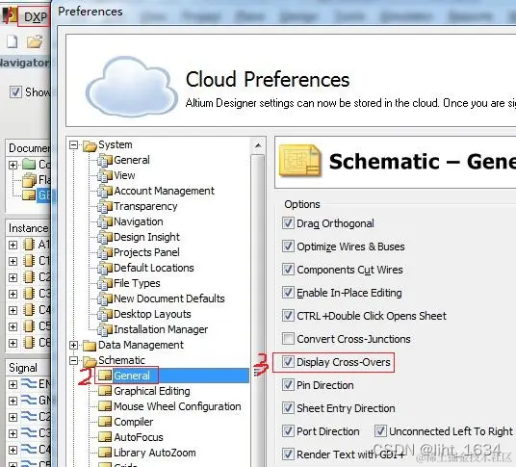Expand the A1 instance in Navigator
The image size is (516, 467).
(x=13, y=245)
